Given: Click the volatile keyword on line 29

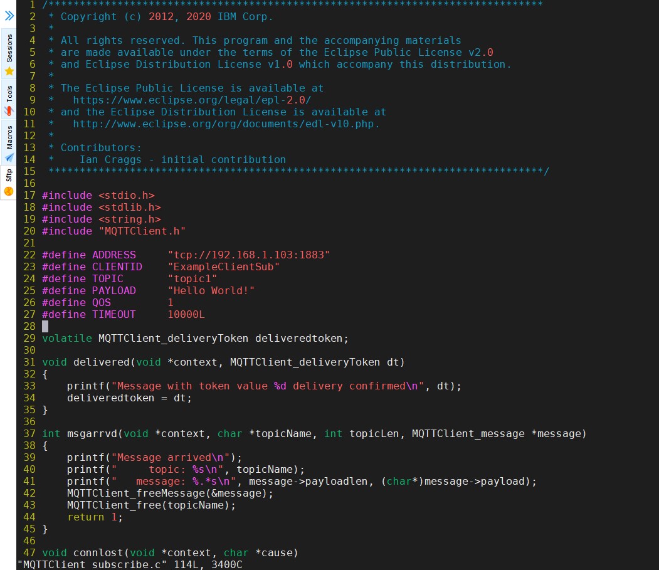Looking at the screenshot, I should pyautogui.click(x=64, y=338).
